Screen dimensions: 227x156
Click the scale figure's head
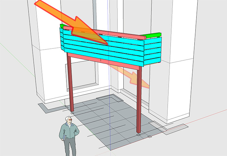pyautogui.click(x=69, y=119)
